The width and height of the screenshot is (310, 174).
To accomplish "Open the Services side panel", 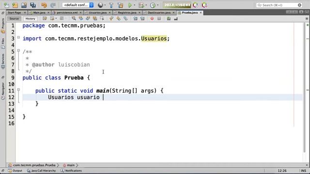I will (x=3, y=61).
